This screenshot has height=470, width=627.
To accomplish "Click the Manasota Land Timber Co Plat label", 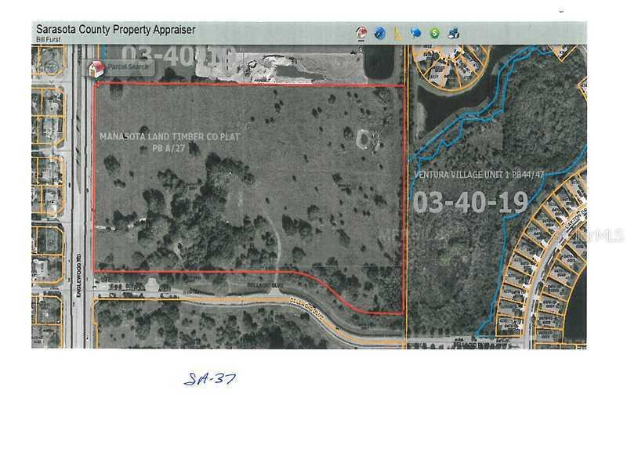I will tap(169, 136).
